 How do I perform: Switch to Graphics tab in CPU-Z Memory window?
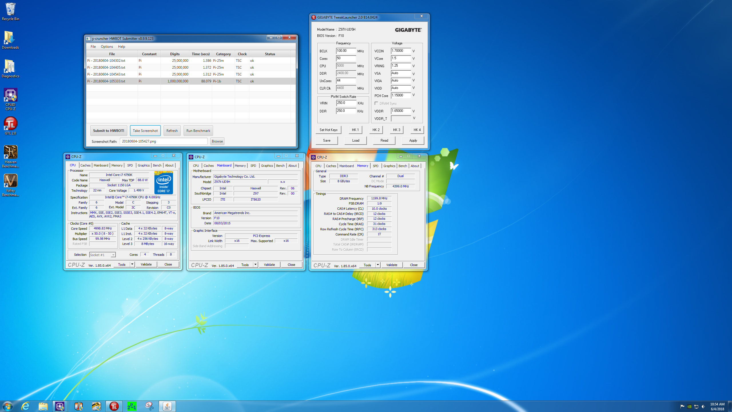pos(389,166)
